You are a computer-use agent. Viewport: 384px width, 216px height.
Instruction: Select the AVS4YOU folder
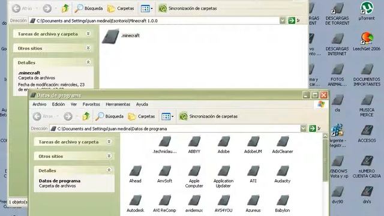click(223, 203)
